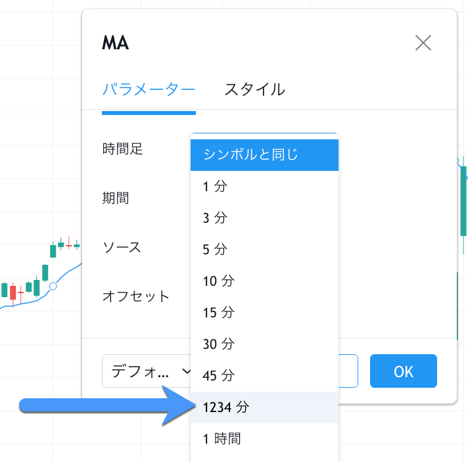Select the 10 分 timeframe entry
The height and width of the screenshot is (462, 468).
tap(264, 281)
